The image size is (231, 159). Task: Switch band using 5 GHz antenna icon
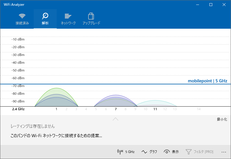coord(126,152)
